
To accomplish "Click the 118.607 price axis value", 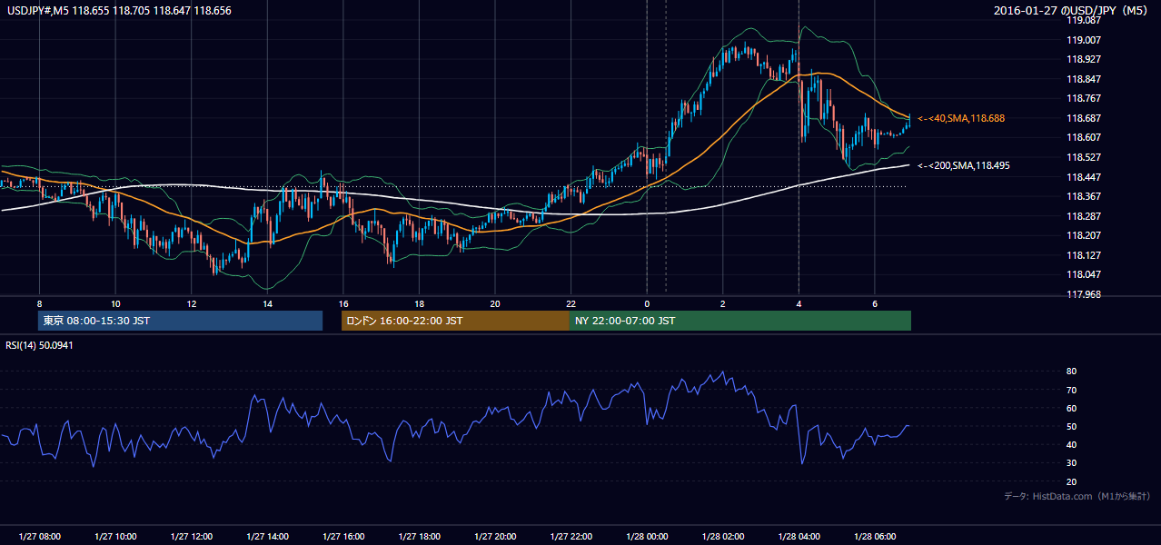I will tap(1084, 137).
